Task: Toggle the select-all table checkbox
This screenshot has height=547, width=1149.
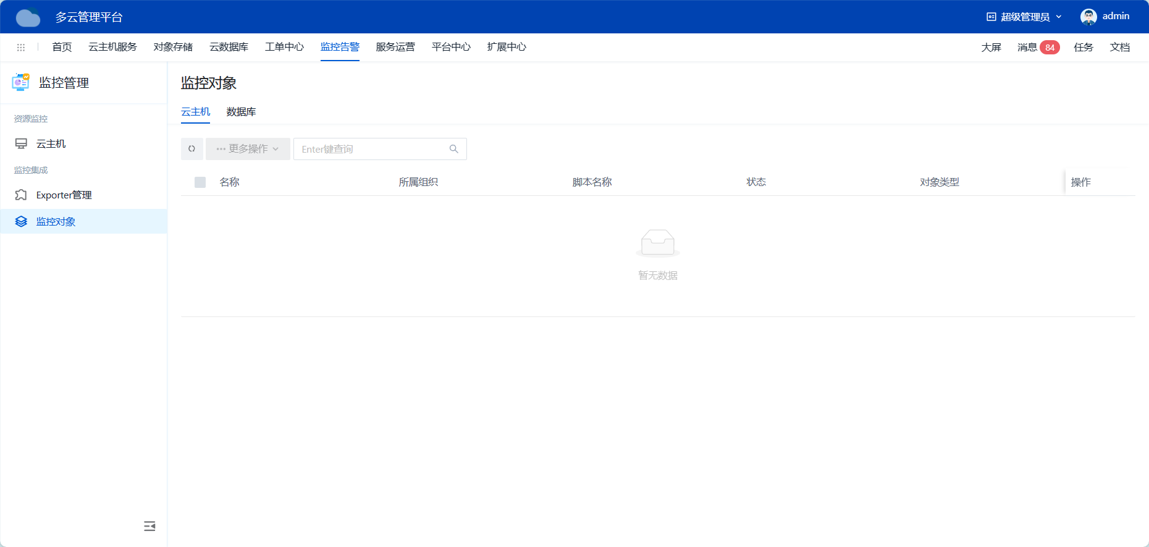Action: [x=200, y=182]
